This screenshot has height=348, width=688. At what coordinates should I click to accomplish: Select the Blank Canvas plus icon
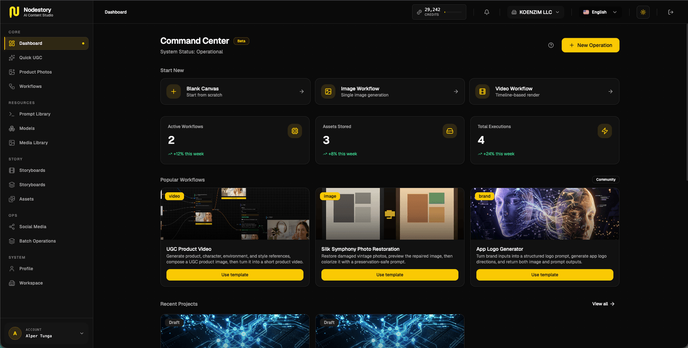pos(174,91)
